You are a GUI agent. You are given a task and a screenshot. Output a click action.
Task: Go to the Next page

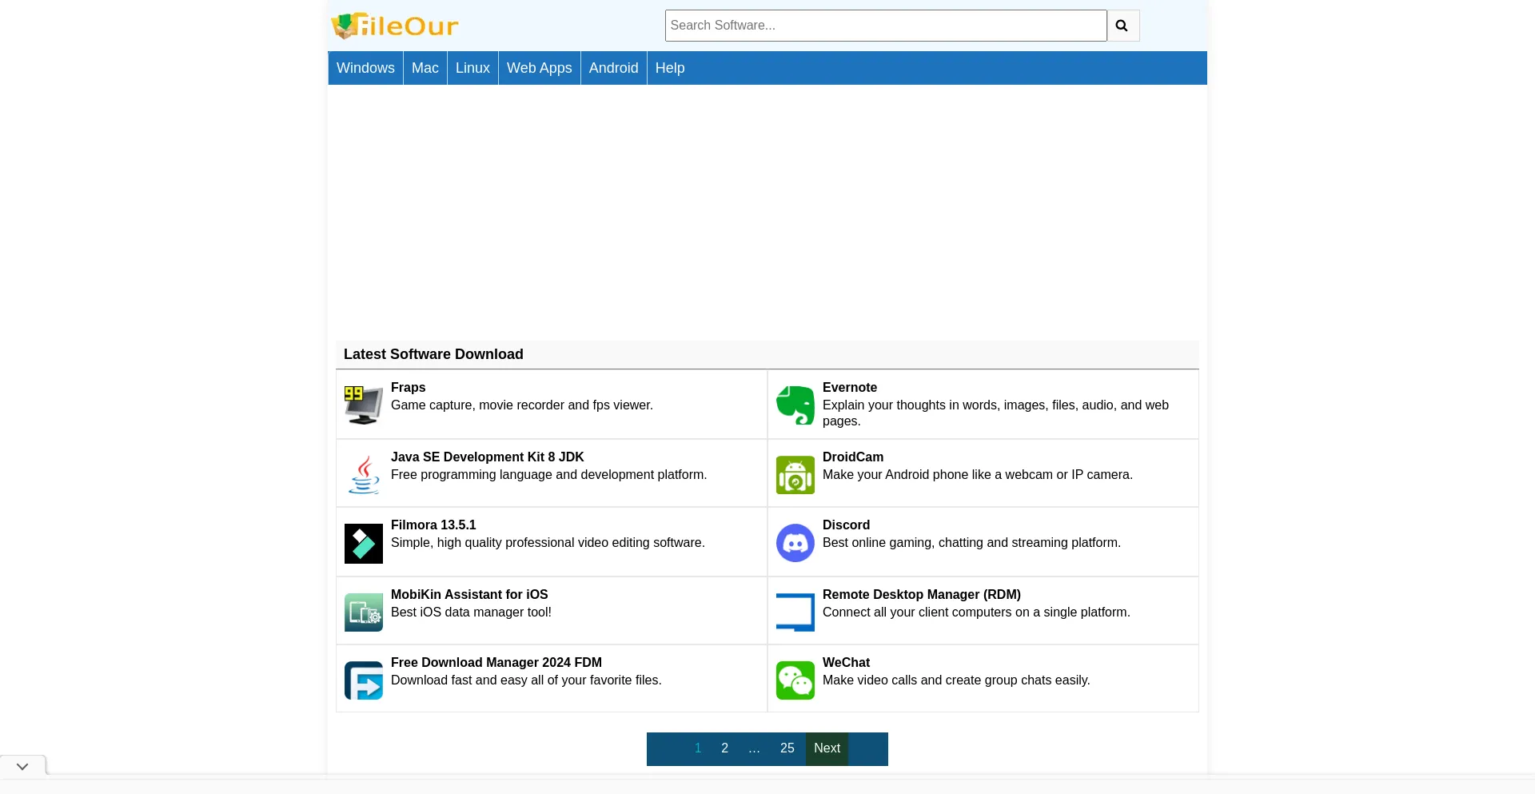[827, 748]
